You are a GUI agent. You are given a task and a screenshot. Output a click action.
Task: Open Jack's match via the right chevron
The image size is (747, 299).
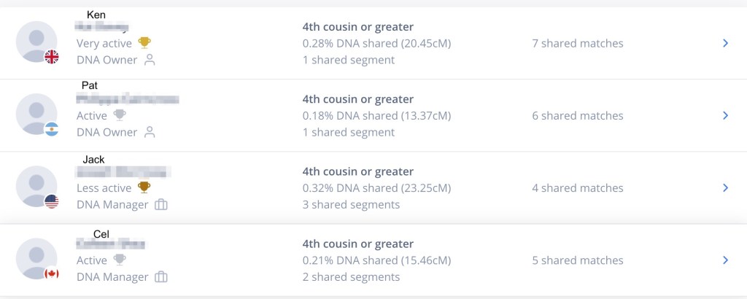pyautogui.click(x=725, y=187)
